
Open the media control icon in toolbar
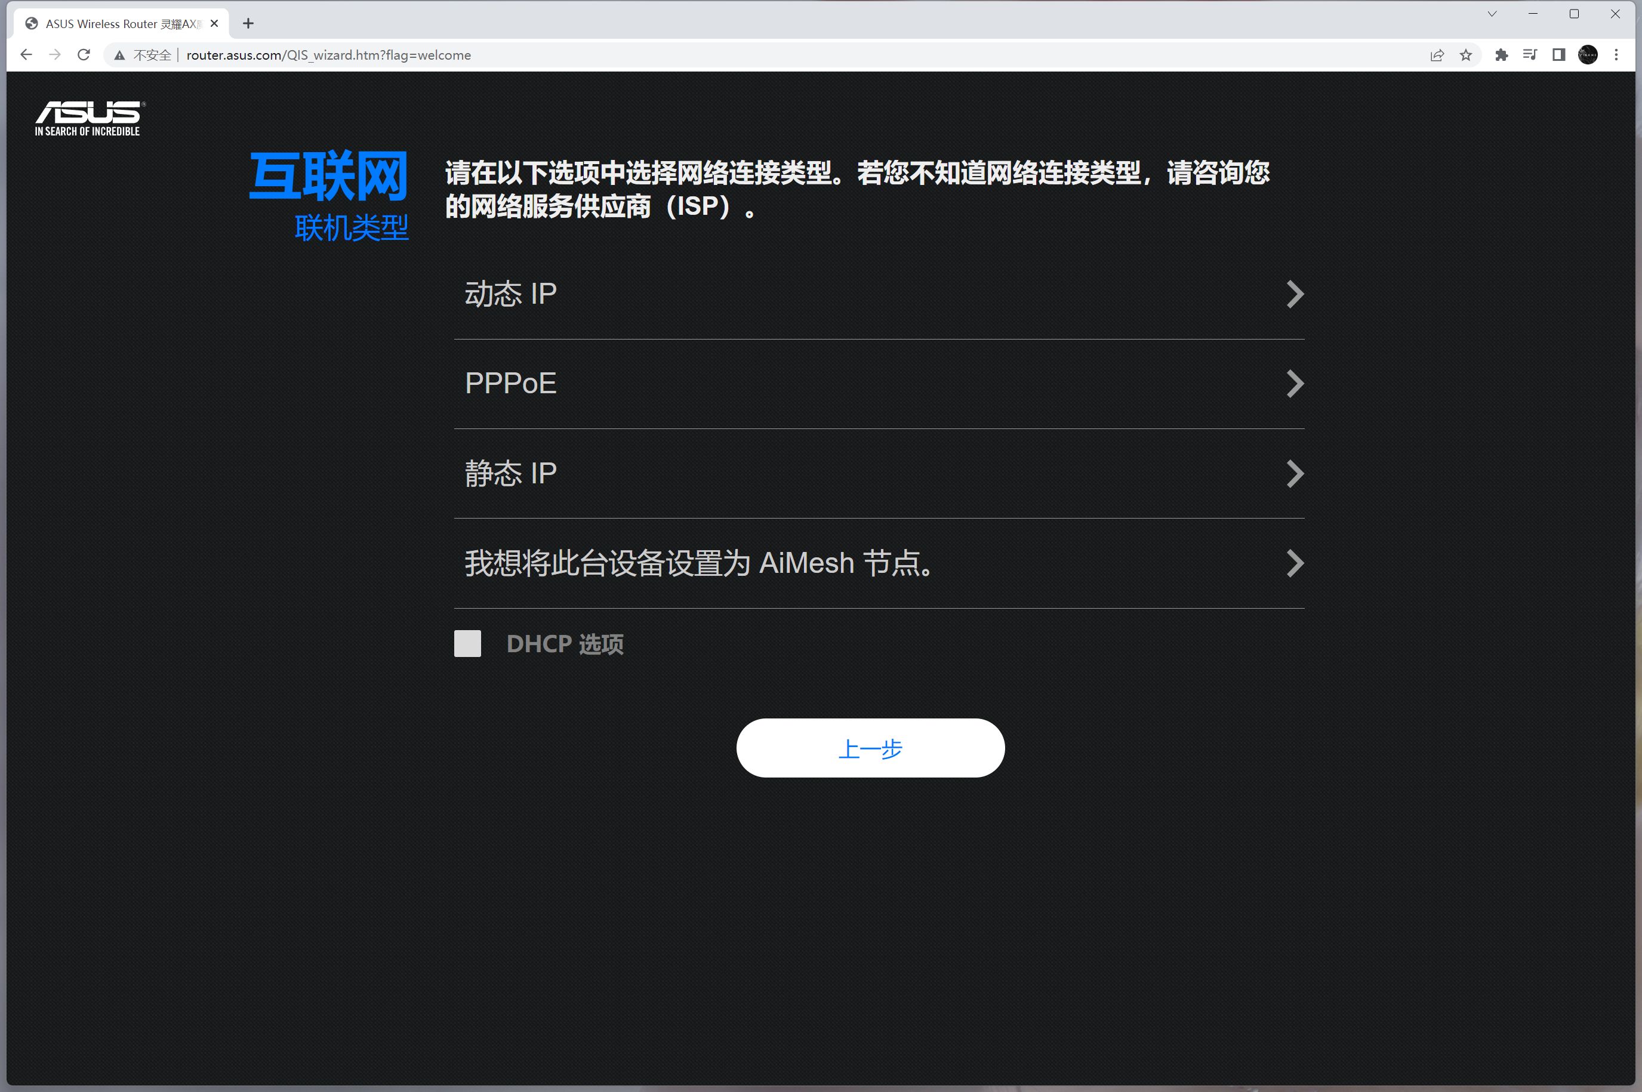point(1530,55)
